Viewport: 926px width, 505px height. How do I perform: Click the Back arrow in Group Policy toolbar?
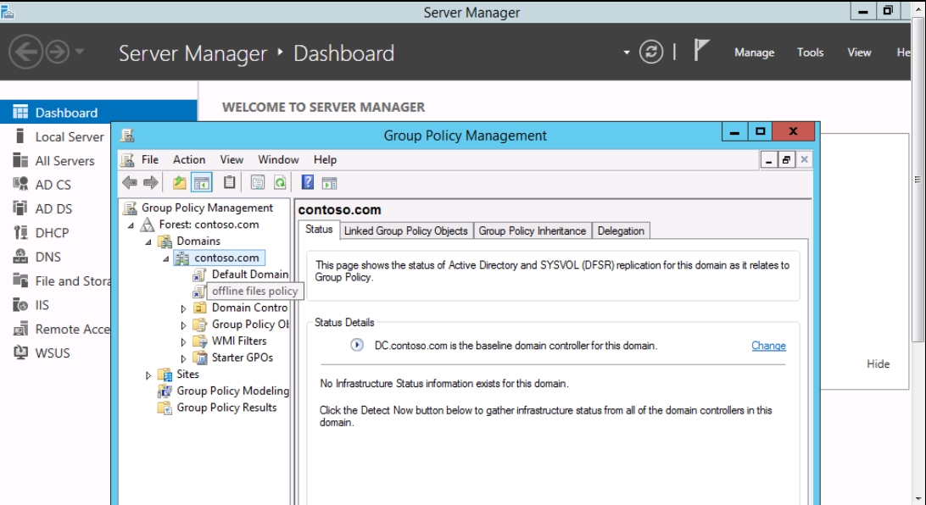pyautogui.click(x=129, y=182)
